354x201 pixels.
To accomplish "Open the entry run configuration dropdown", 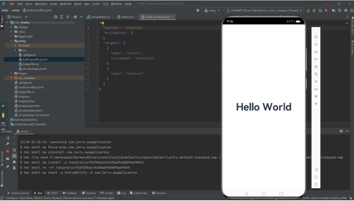I will 212,10.
